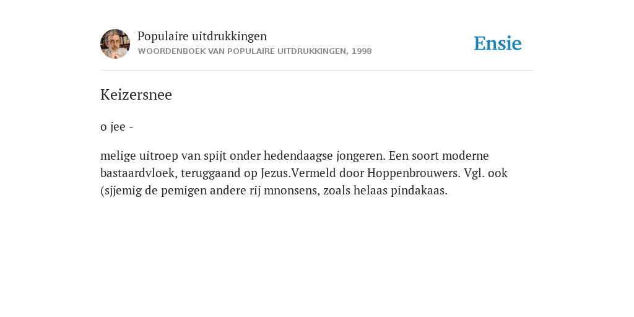Click the horizontal divider below the header
Image resolution: width=634 pixels, height=317 pixels.
[x=317, y=71]
